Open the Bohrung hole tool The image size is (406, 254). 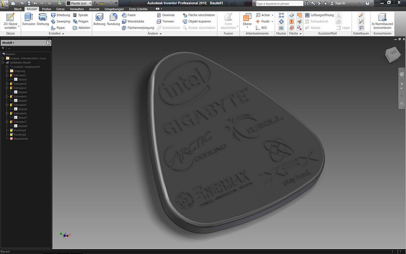pyautogui.click(x=99, y=19)
